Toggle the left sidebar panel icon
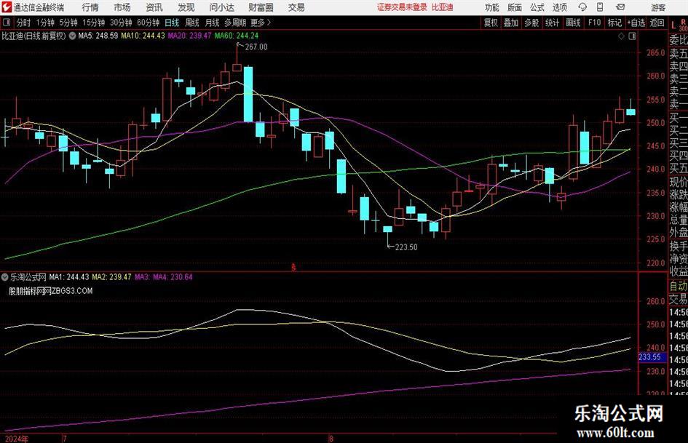 (6, 23)
